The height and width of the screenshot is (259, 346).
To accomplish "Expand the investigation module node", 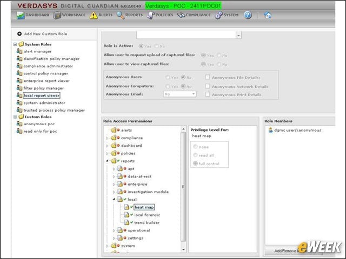I will pos(114,192).
